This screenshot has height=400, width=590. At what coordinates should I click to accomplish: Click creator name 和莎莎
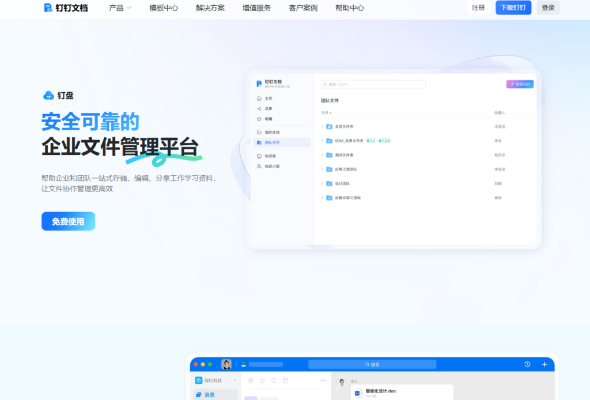[500, 155]
